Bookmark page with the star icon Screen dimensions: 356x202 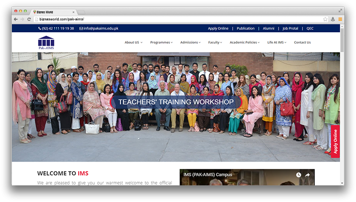[325, 19]
